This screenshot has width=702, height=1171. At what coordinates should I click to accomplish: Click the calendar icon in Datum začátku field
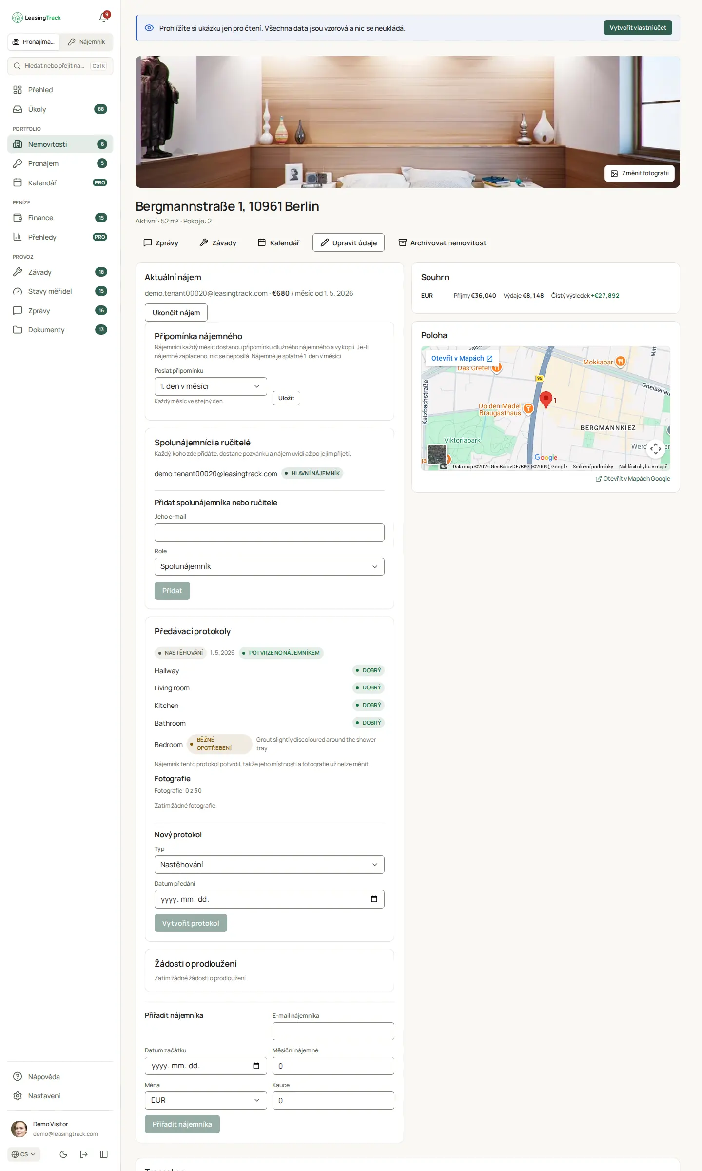[256, 1066]
